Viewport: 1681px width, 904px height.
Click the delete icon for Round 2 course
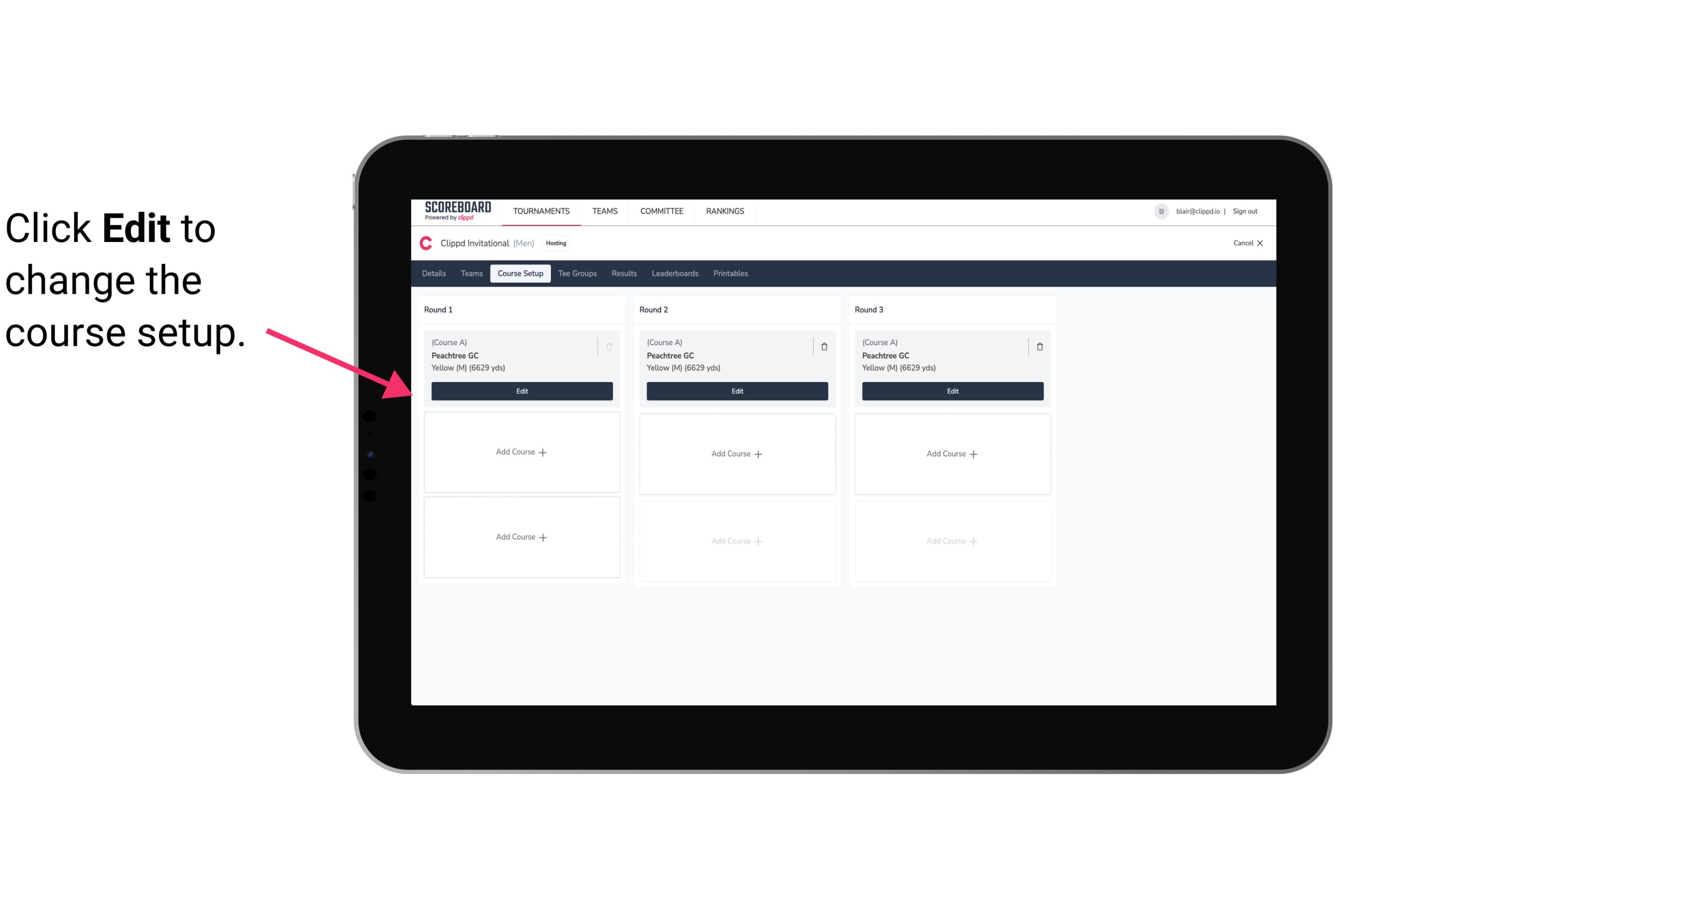coord(824,346)
